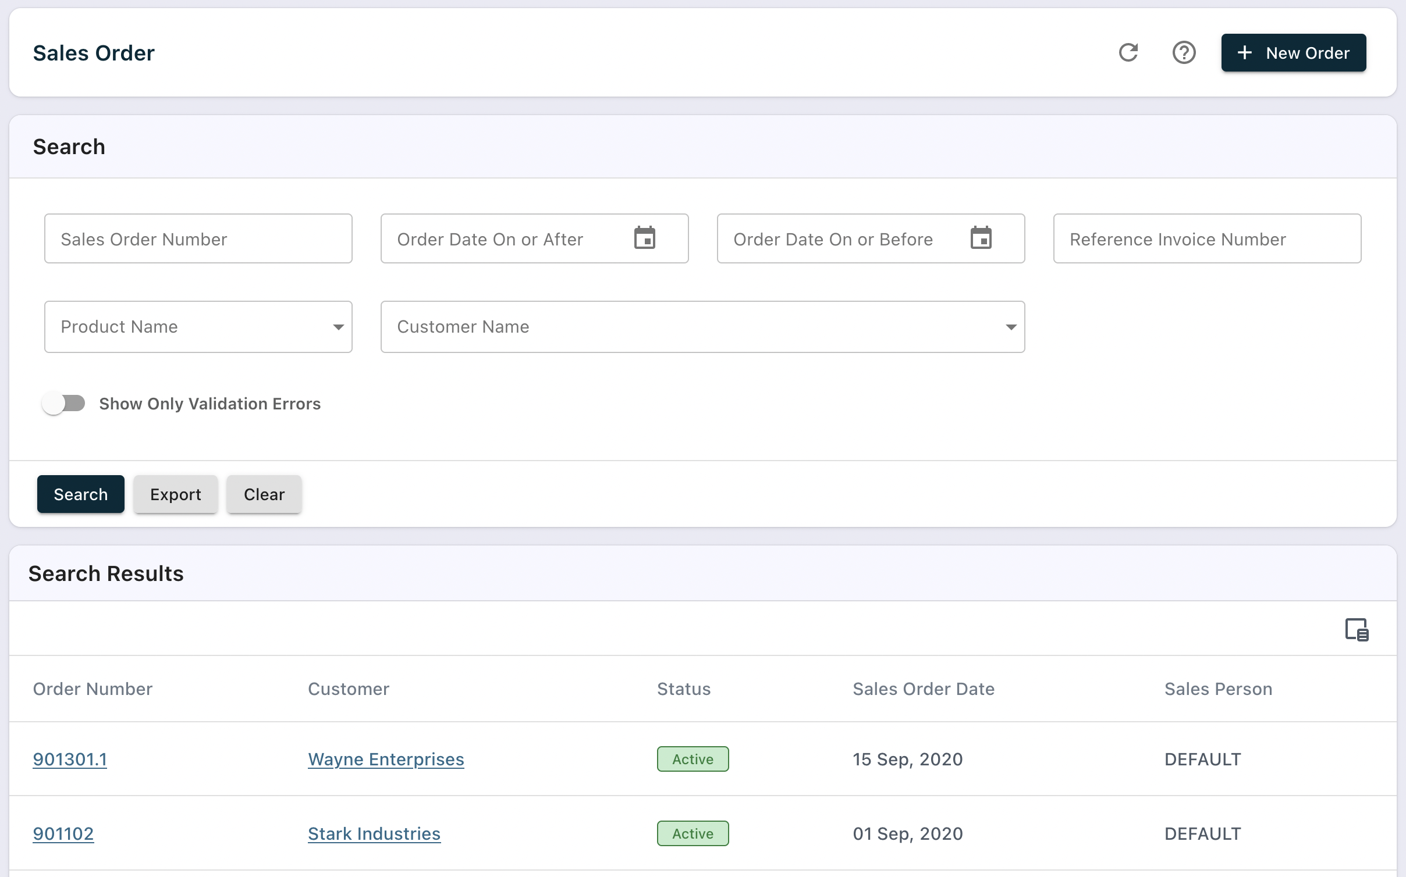Click the Clear button
The width and height of the screenshot is (1406, 877).
point(264,494)
